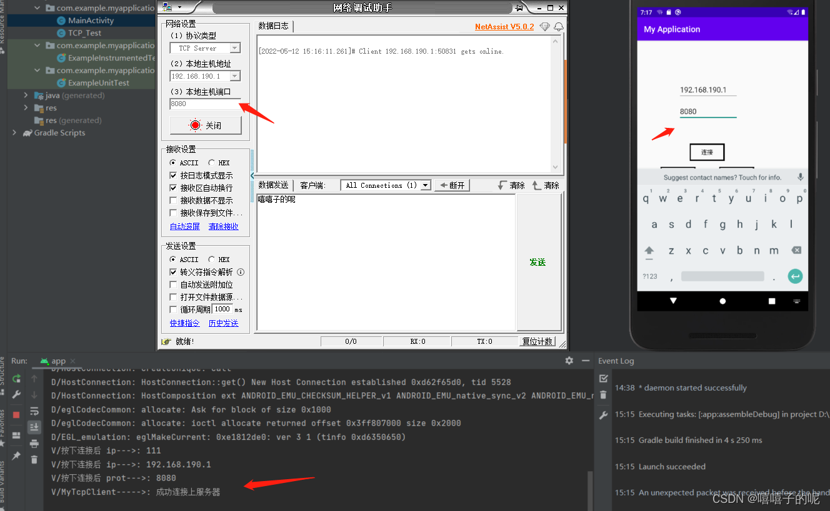
Task: Tap 连接 button in emulator app
Action: (707, 152)
